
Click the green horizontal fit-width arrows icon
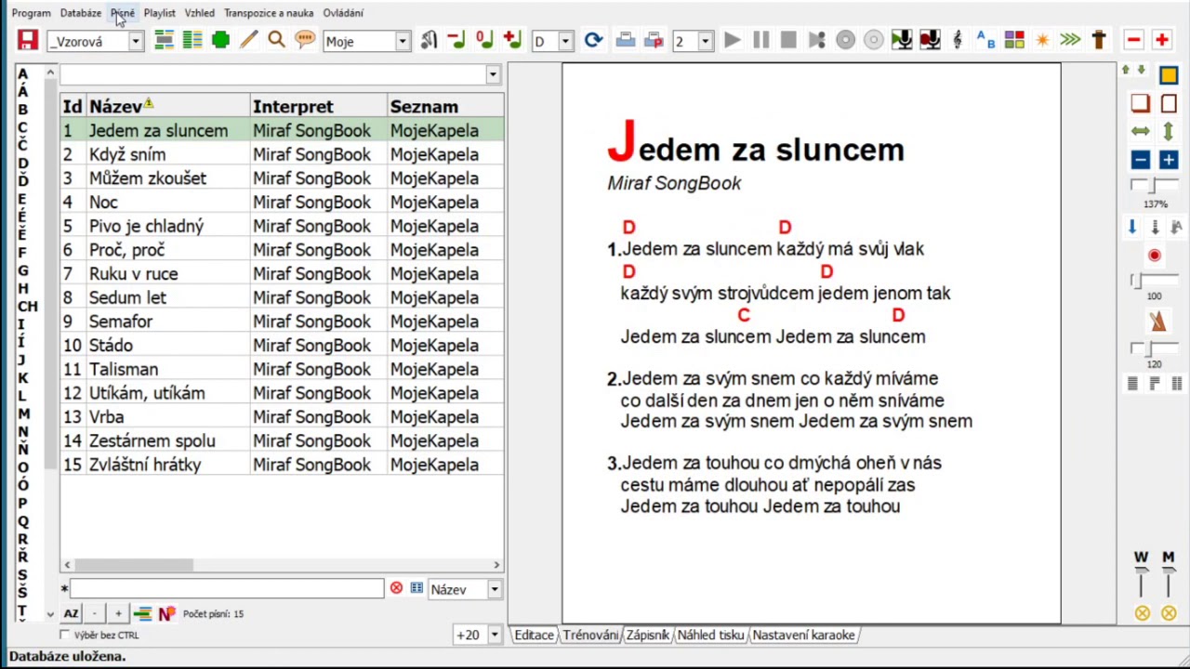coord(1141,132)
